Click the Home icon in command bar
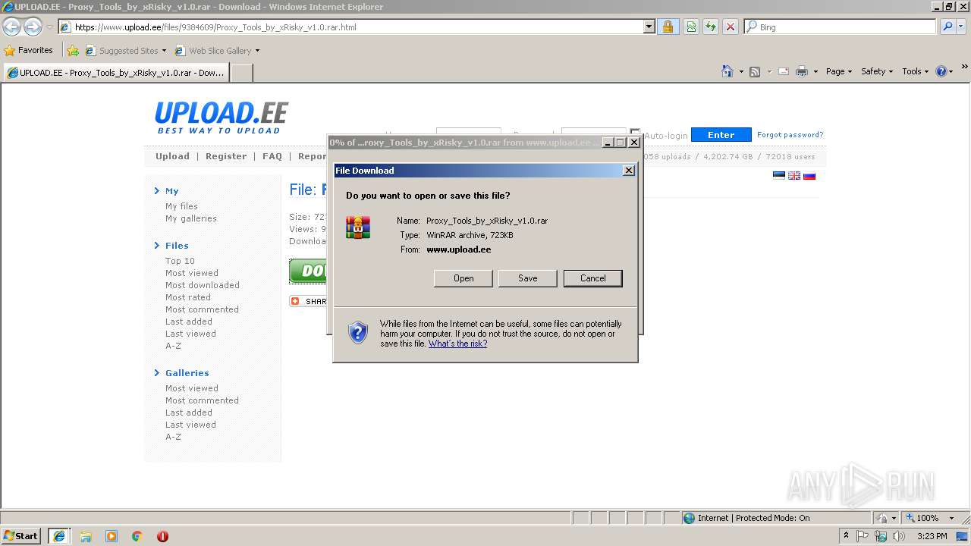The image size is (971, 546). [x=727, y=71]
